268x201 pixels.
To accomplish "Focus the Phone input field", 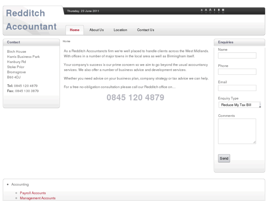I will [237, 72].
